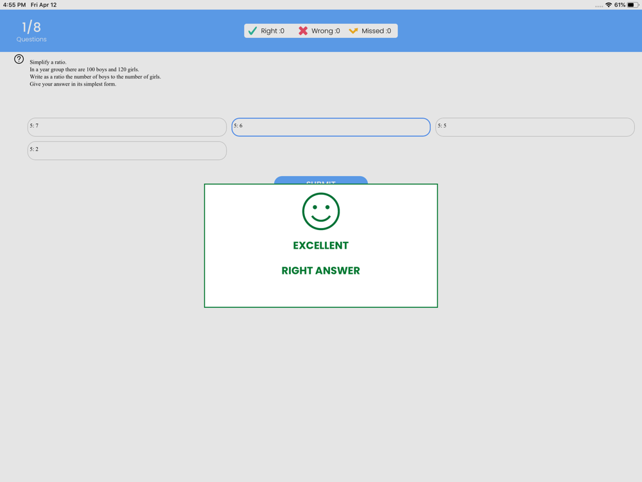642x482 pixels.
Task: Click the orange Missed tick icon
Action: click(x=353, y=31)
